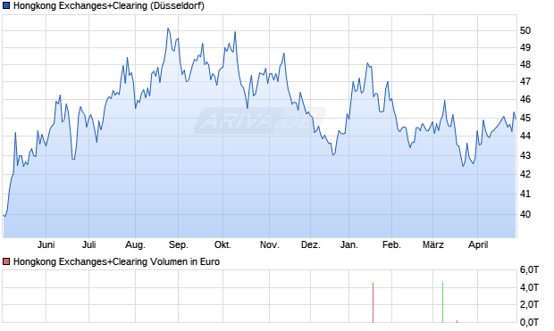Click the 43 price axis value

point(525,155)
